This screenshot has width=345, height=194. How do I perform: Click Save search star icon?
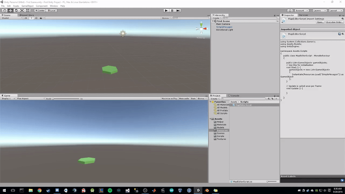coord(276,99)
